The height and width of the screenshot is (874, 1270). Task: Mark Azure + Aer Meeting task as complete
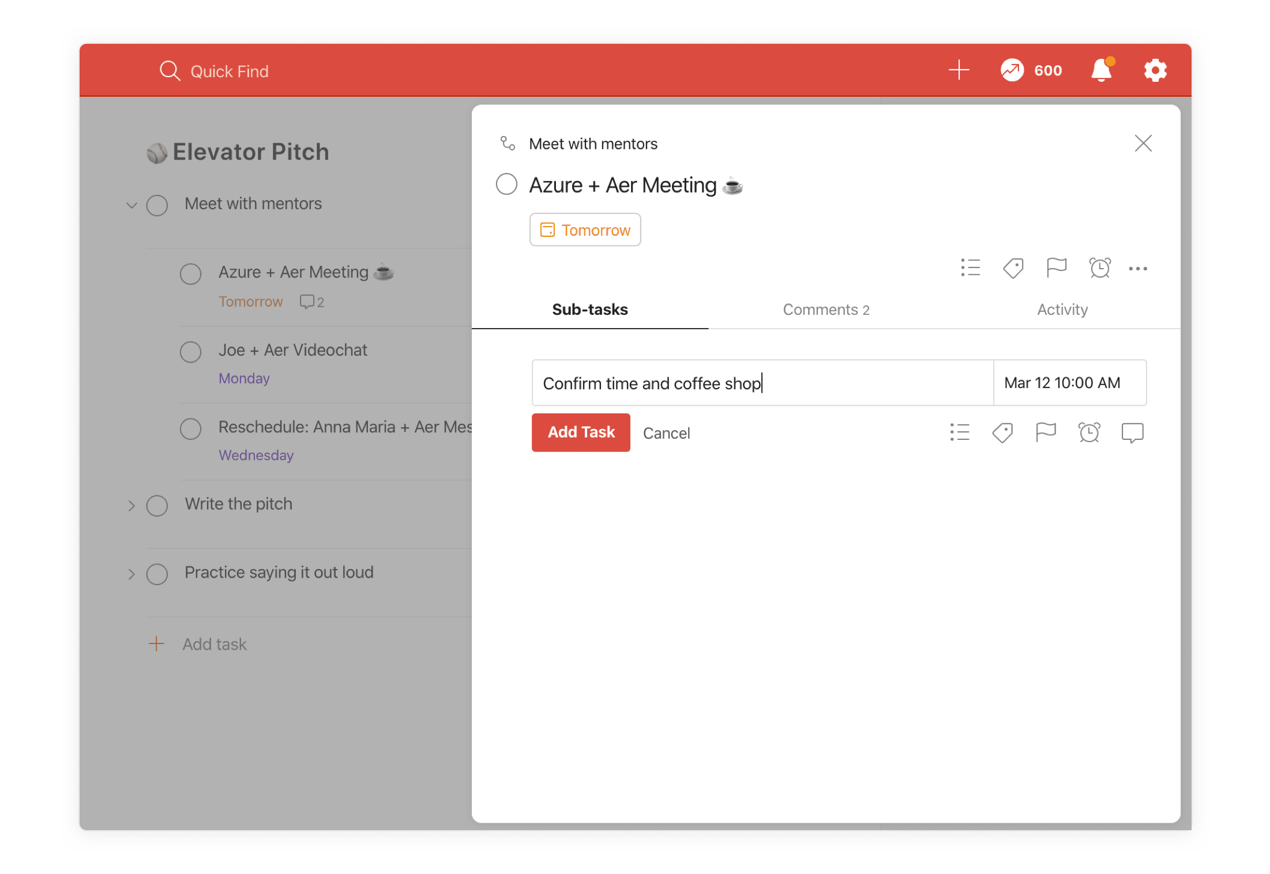[x=506, y=184]
